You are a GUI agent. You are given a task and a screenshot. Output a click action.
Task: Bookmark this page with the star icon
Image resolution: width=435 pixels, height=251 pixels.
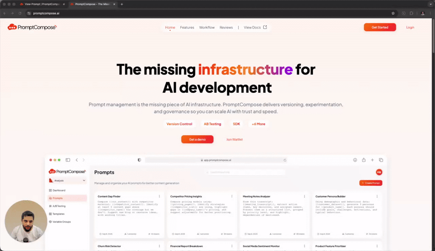pos(393,13)
